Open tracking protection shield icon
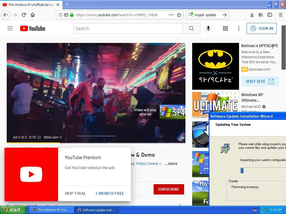 66,15
